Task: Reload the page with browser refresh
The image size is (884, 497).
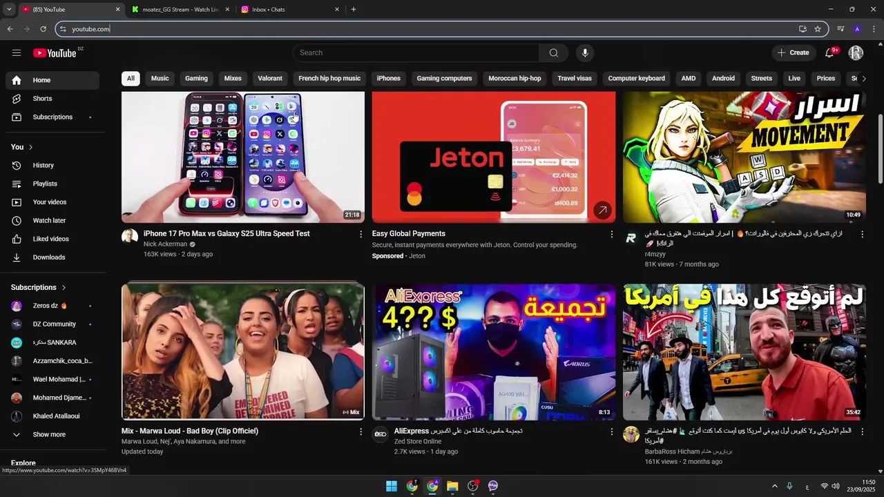Action: pyautogui.click(x=43, y=29)
